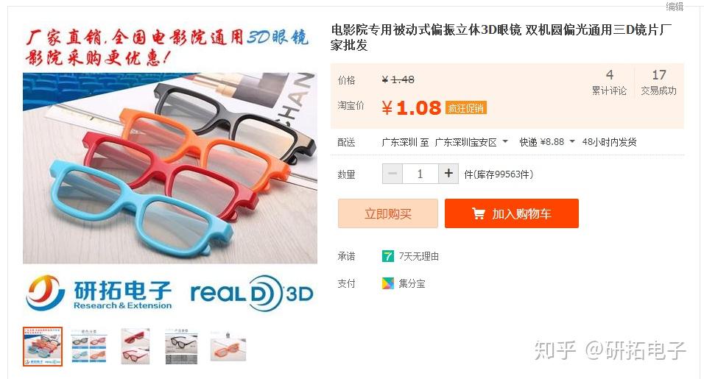Click the 研拓电子 swirl logo
The image size is (704, 379).
pos(44,293)
